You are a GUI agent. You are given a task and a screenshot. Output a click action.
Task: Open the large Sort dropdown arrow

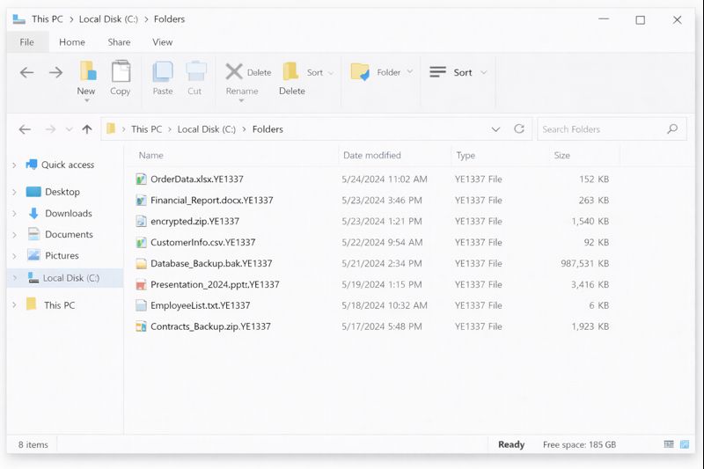tap(483, 72)
